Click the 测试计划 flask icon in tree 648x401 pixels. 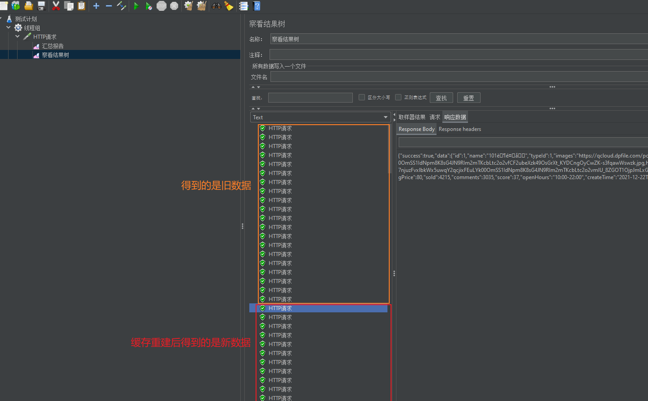tap(9, 19)
